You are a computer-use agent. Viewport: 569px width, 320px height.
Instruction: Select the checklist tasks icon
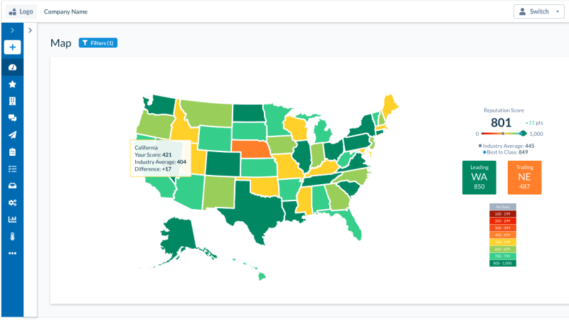[x=12, y=169]
